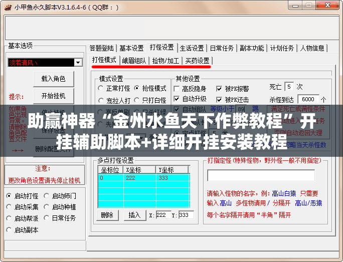Screen dimensions: 343x262
Task: Switch to the 答题登陆 tab
Action: (102, 48)
